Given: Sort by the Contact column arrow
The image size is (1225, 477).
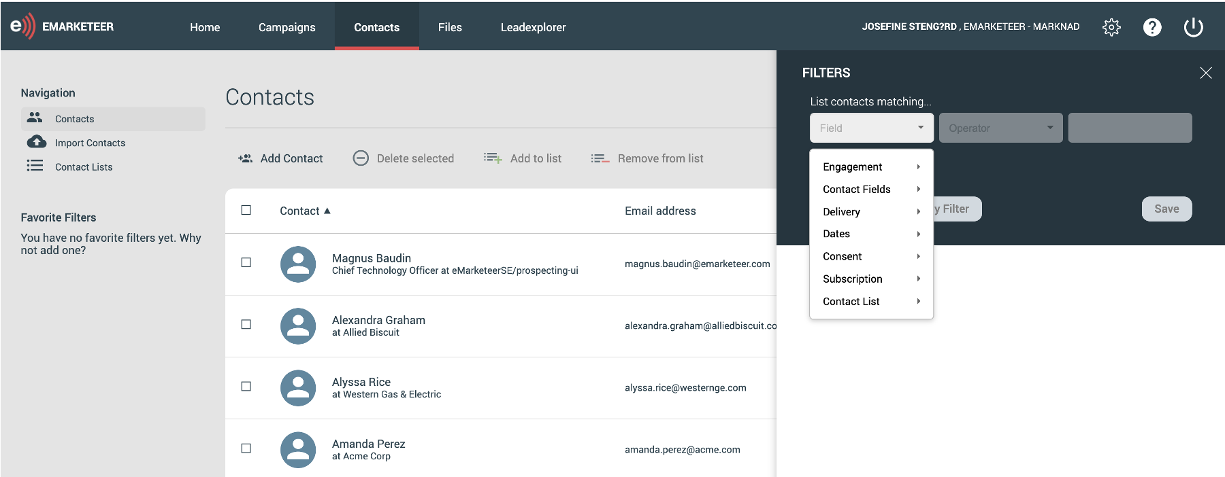Looking at the screenshot, I should click(327, 211).
